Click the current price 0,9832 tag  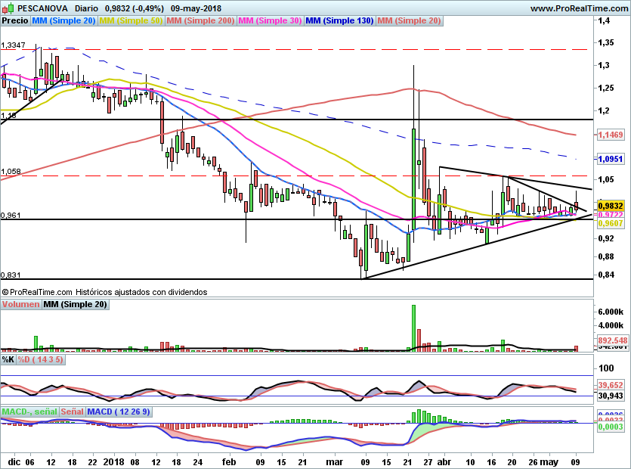(611, 206)
